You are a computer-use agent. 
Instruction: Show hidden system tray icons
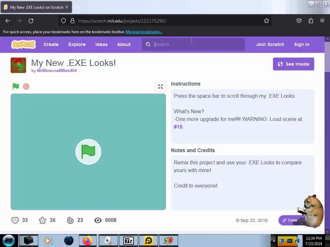coord(274,241)
